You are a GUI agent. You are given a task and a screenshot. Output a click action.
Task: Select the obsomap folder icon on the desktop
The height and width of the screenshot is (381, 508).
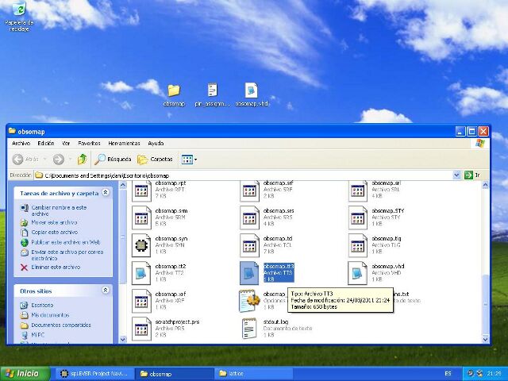click(x=174, y=90)
